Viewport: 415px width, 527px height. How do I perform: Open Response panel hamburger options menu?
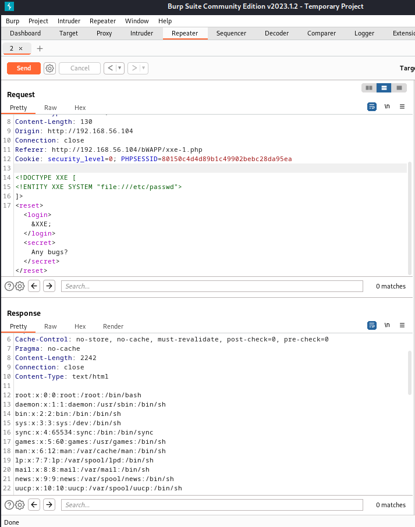tap(402, 325)
